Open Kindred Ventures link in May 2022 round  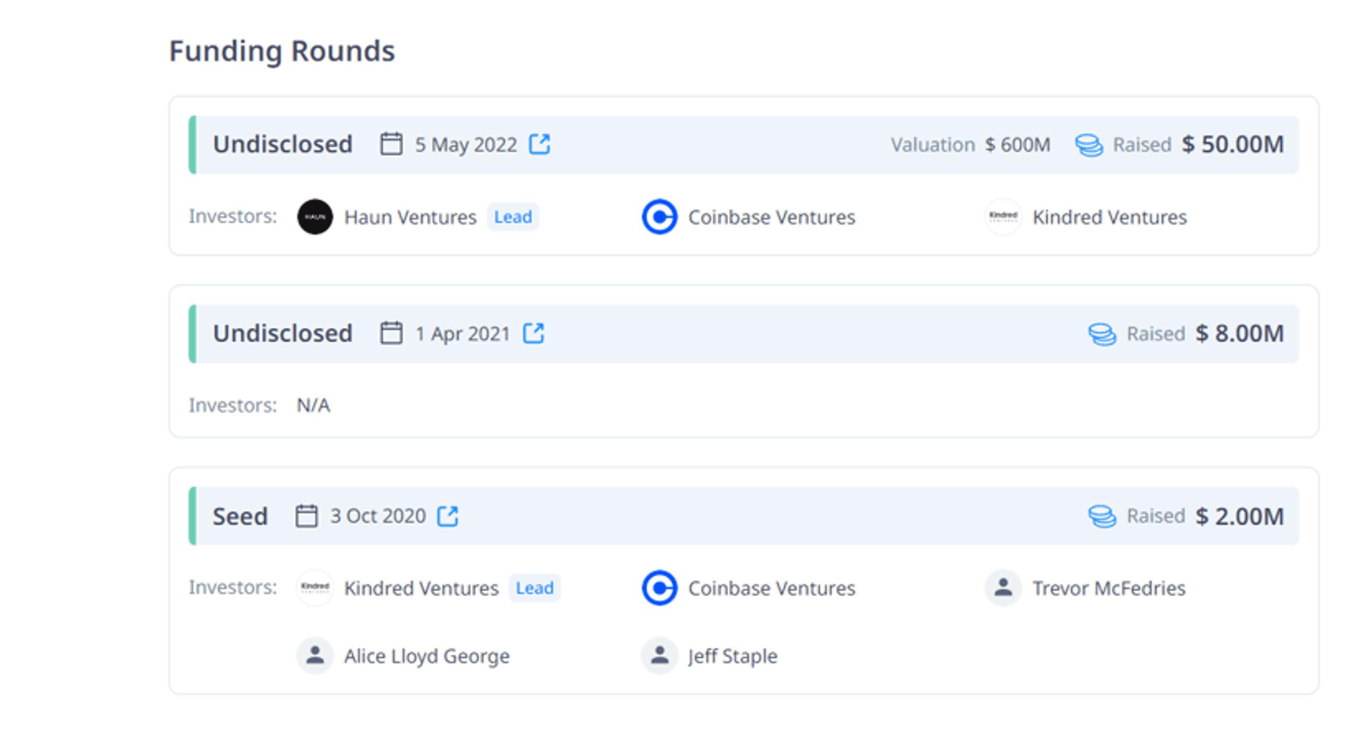1109,217
